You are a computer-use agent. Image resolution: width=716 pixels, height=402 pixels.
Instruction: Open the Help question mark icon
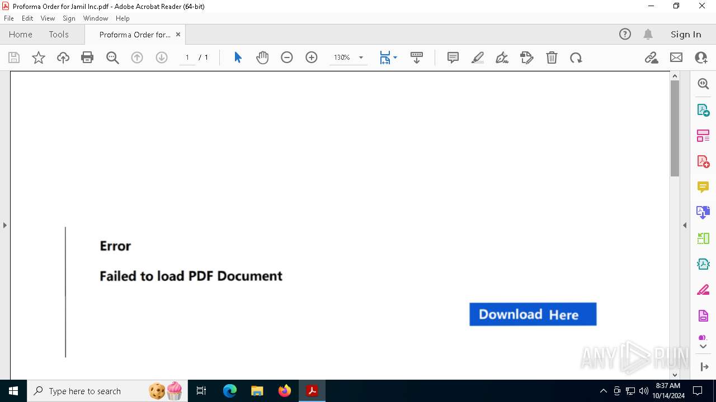click(625, 34)
